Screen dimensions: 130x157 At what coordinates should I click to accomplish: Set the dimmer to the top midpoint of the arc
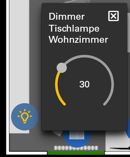pos(84,56)
